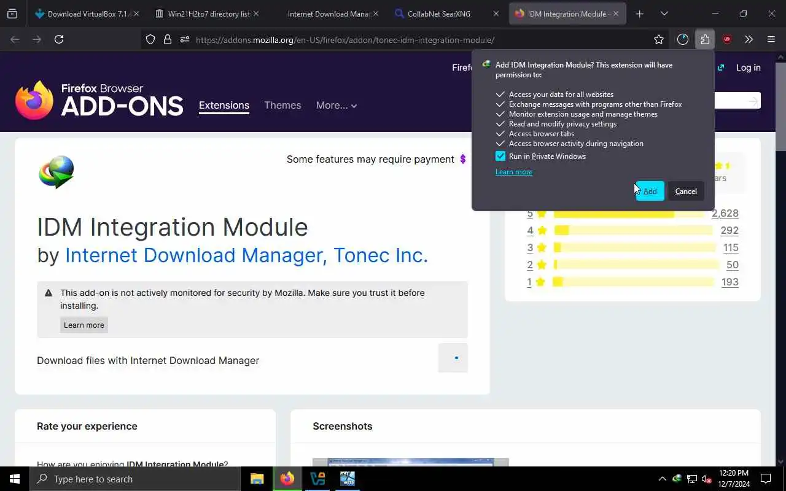Show more tools overflow chevrons
Image resolution: width=786 pixels, height=491 pixels.
(x=749, y=39)
